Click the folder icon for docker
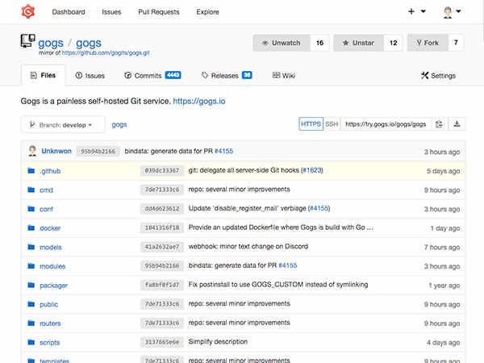 [31, 227]
